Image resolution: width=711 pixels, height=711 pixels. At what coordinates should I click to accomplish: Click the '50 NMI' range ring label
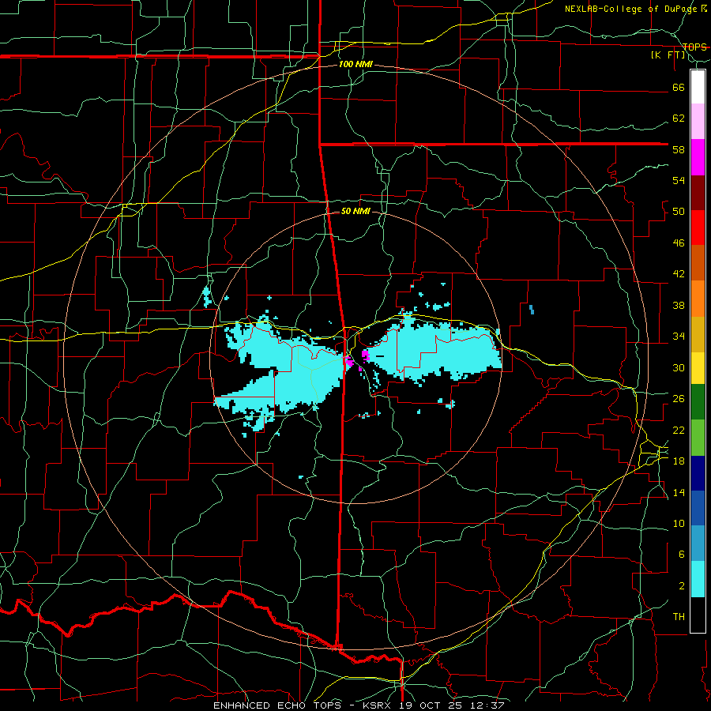355,211
